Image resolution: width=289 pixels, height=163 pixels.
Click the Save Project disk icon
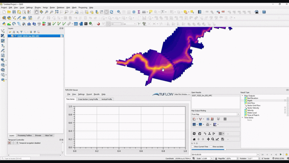[14, 12]
